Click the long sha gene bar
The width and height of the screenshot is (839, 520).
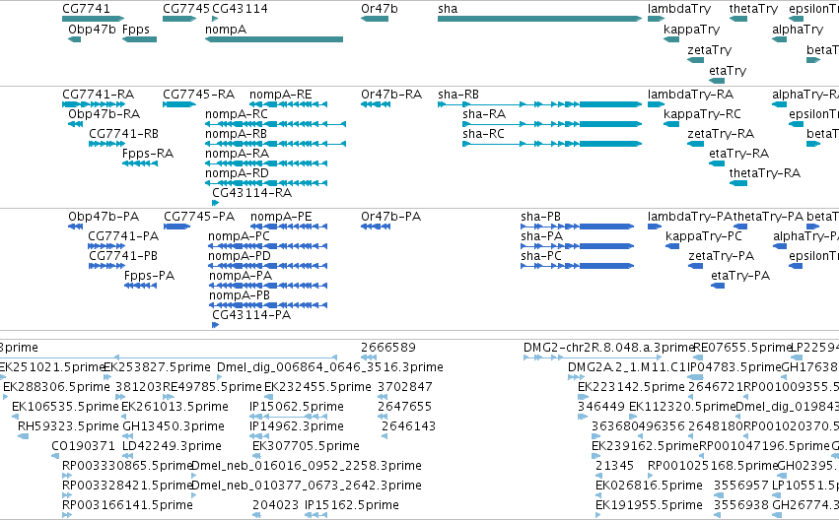[539, 19]
